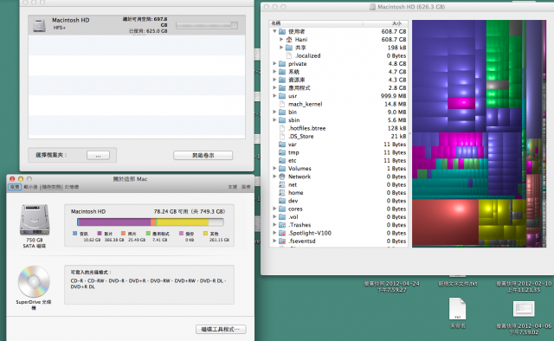Expand the Volumes folder triangle
This screenshot has height=341, width=554.
click(274, 169)
